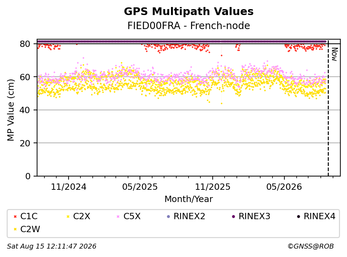This screenshot has height=257, width=347.
Task: Click the dark RINEX4 legend dot
Action: click(x=298, y=216)
